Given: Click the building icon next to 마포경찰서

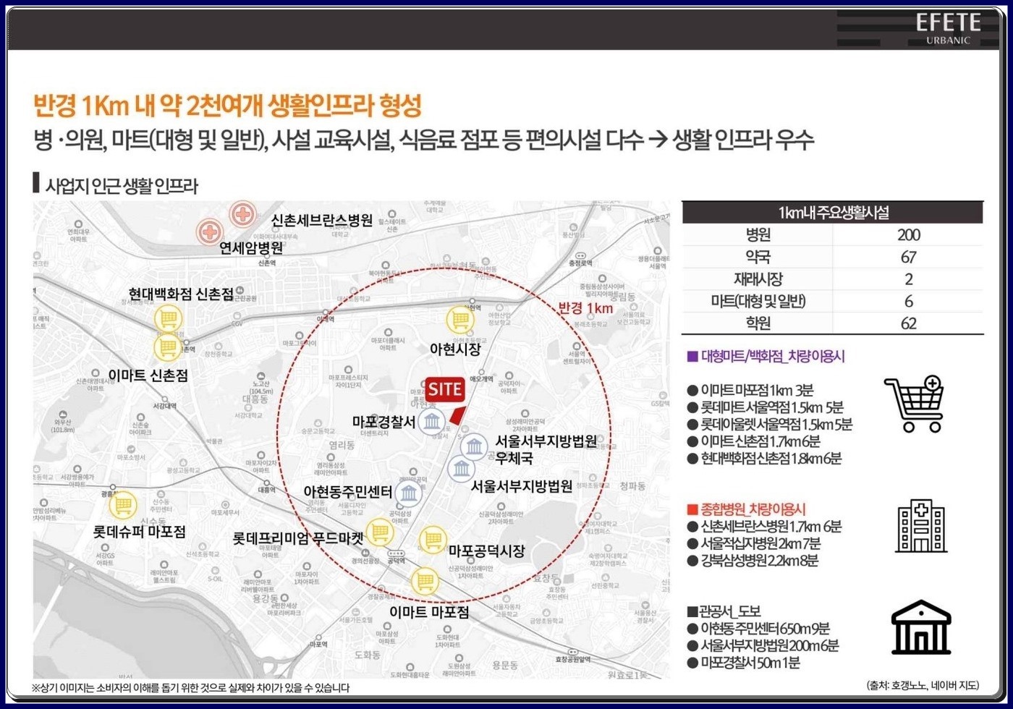Looking at the screenshot, I should pos(432,422).
